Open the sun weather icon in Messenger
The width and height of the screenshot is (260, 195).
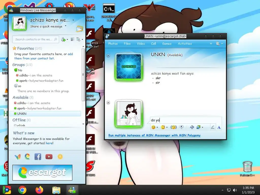[x=60, y=156]
